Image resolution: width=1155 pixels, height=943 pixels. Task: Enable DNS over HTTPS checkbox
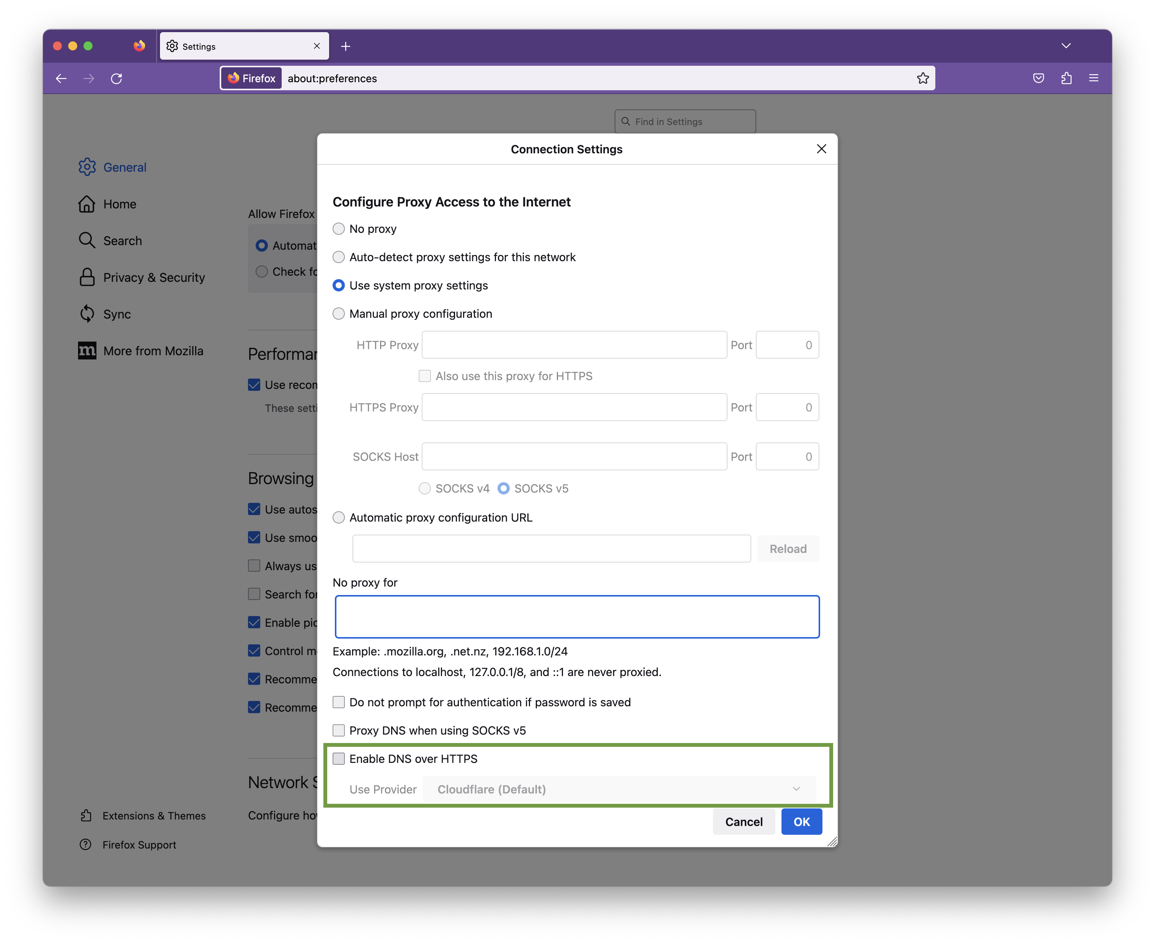tap(339, 758)
